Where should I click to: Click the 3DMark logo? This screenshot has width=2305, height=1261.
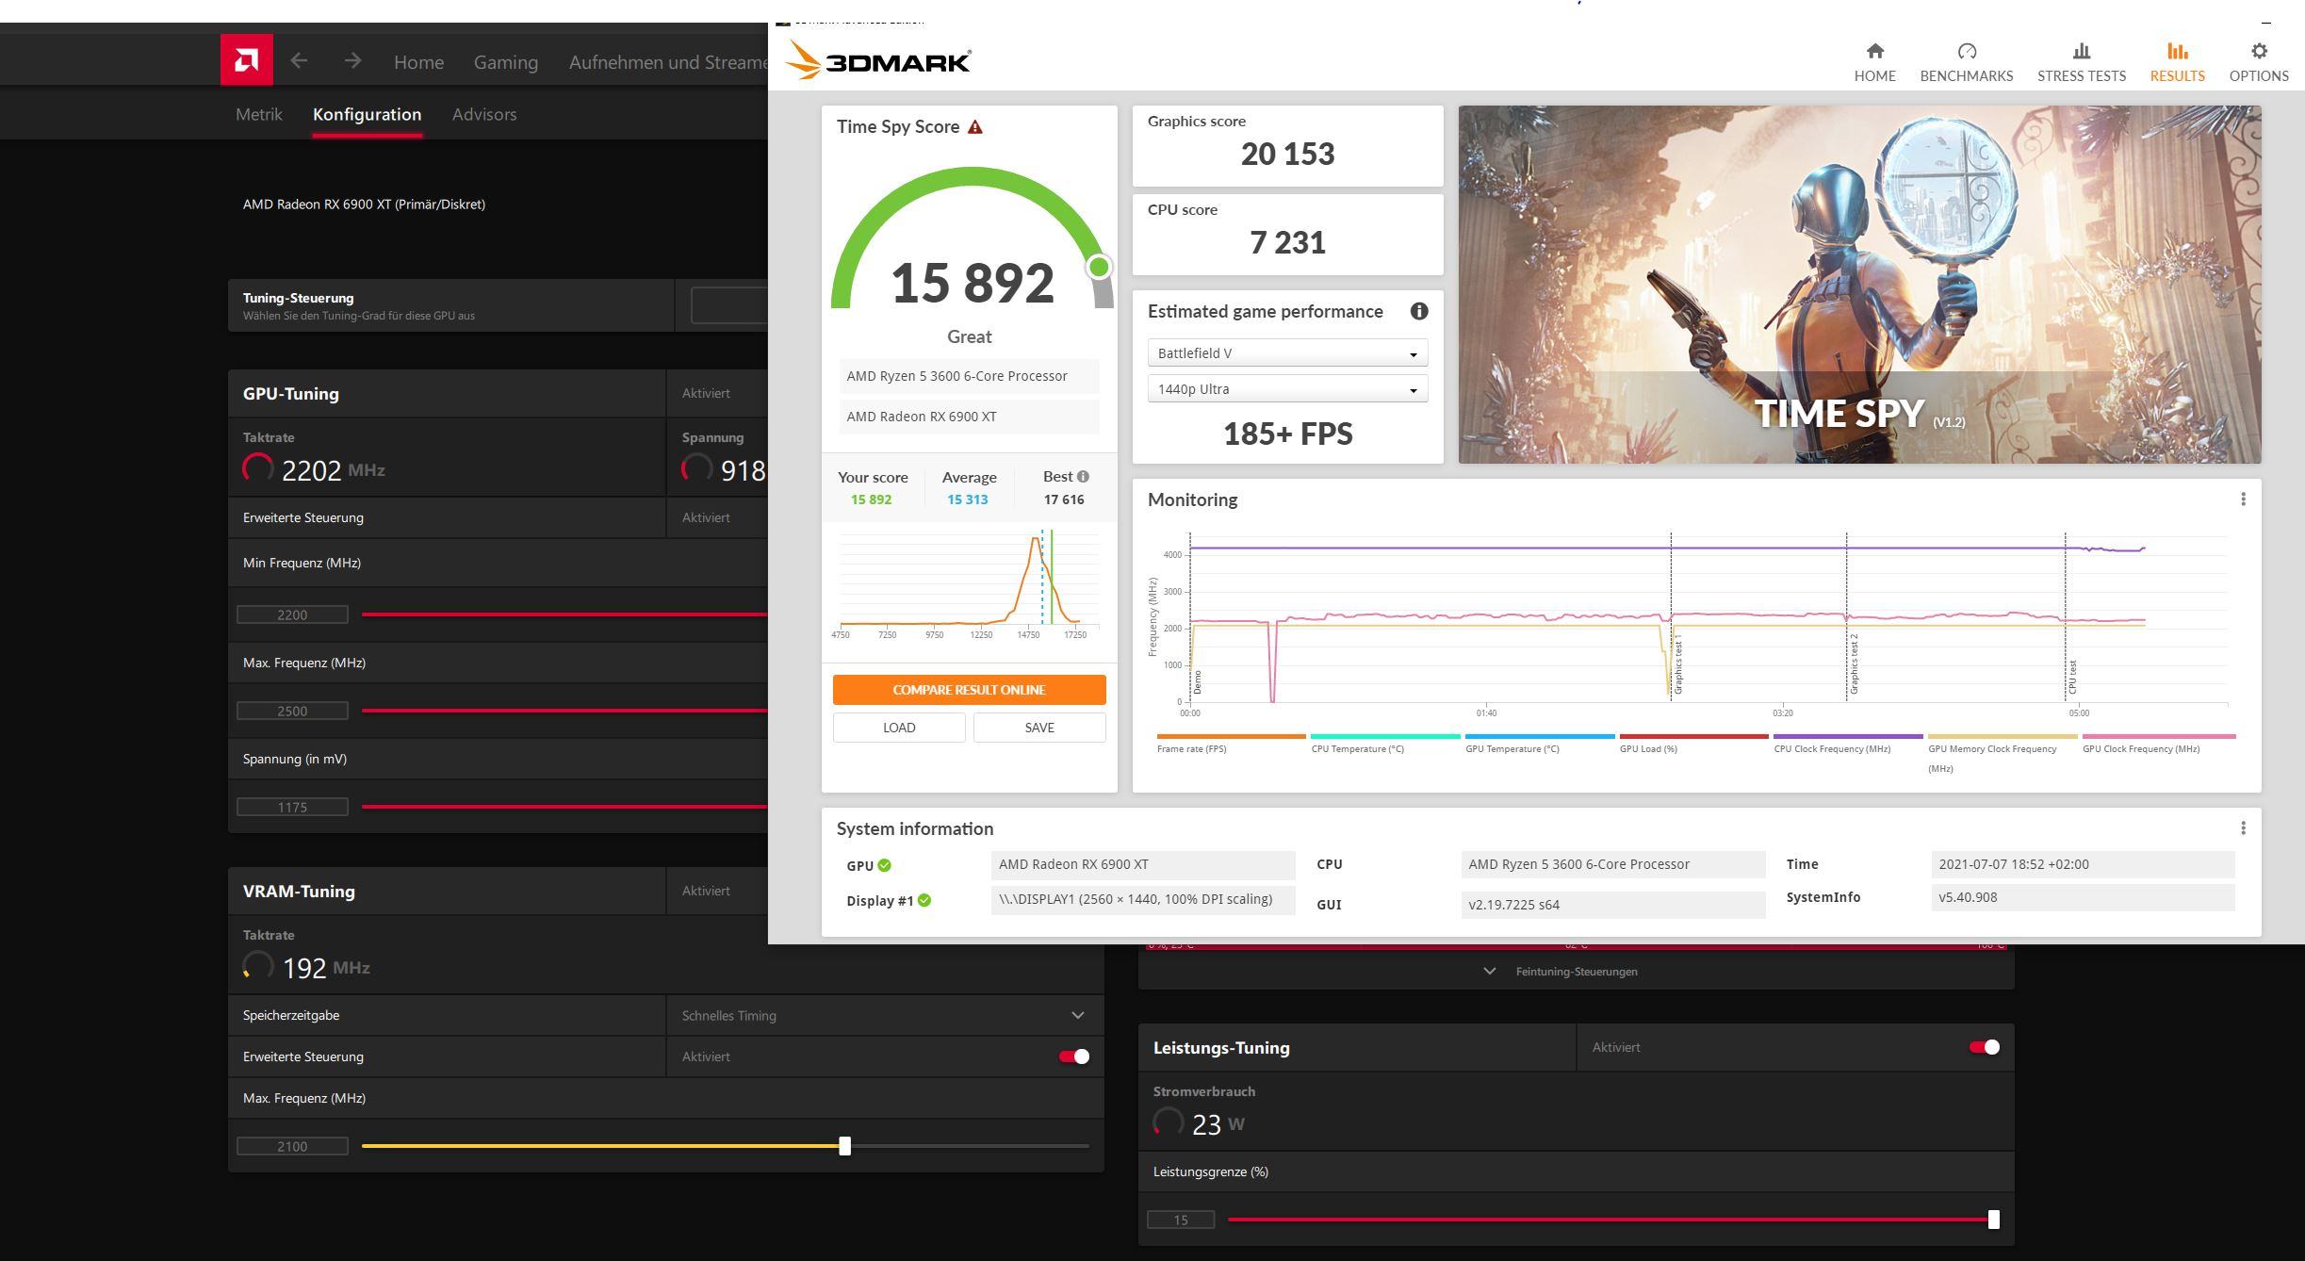(878, 59)
